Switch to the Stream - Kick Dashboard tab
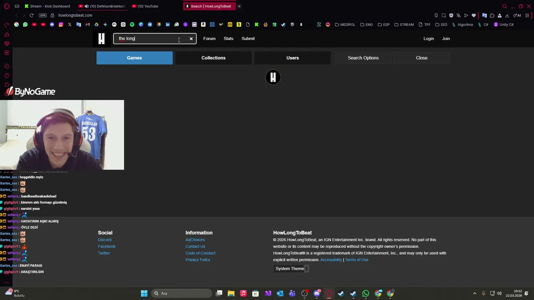534x300 pixels. click(47, 6)
